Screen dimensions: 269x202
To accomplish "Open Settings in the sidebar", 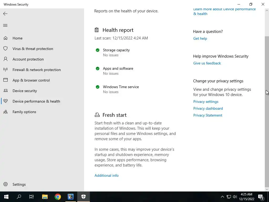I will (19, 184).
